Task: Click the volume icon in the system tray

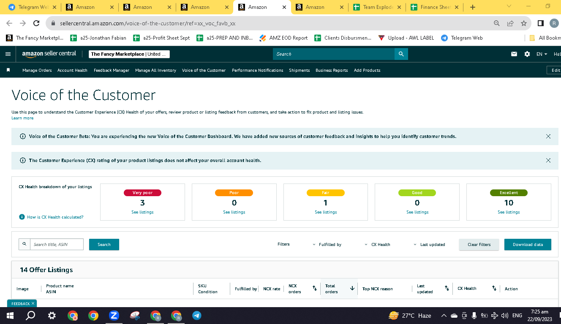Action: [504, 316]
